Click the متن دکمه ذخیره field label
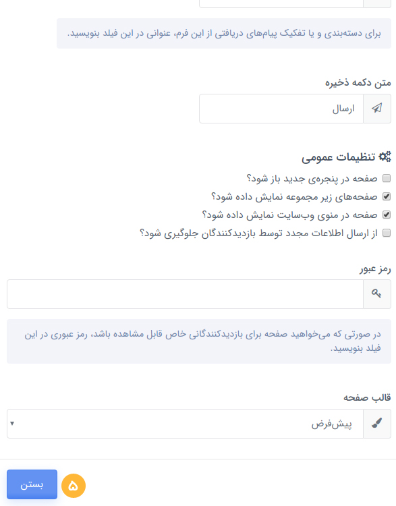Viewport: 396px width, 506px height. (358, 82)
